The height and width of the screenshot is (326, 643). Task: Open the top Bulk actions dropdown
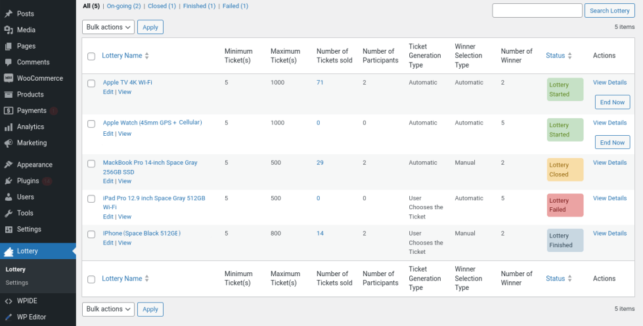[108, 27]
